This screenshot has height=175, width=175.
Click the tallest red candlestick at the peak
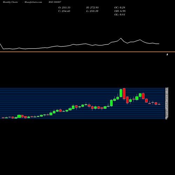pos(124,94)
